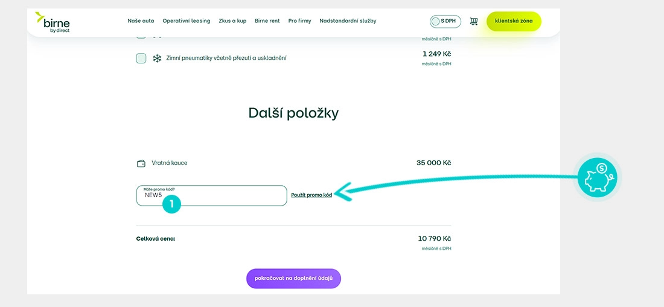Click the Další položky heading
The height and width of the screenshot is (307, 664).
[293, 113]
